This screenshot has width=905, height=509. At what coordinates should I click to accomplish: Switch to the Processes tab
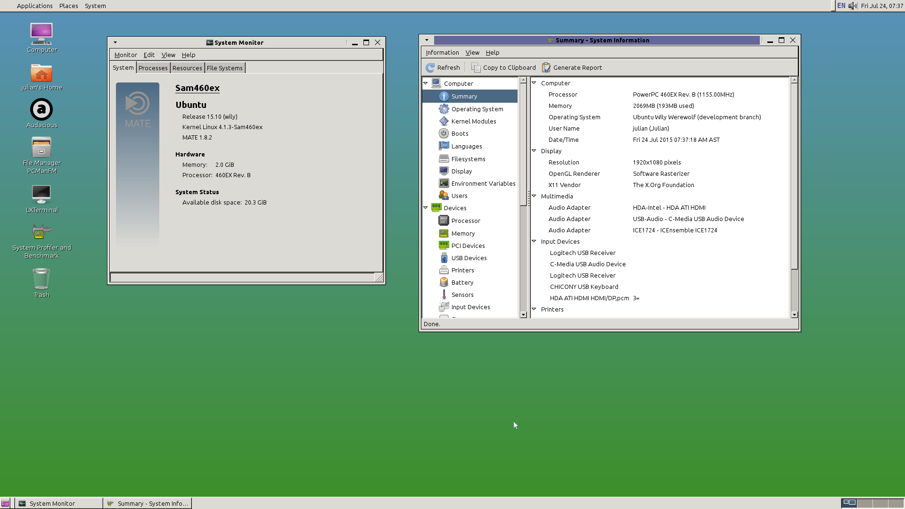tap(153, 68)
